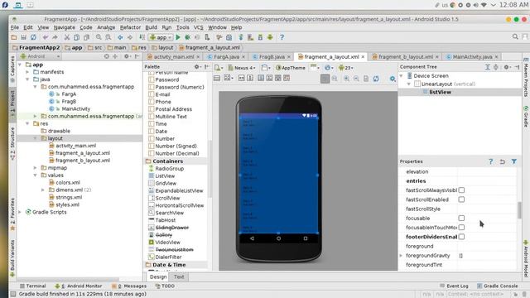Open the Gradle Console
The height and width of the screenshot is (298, 530).
(497, 286)
